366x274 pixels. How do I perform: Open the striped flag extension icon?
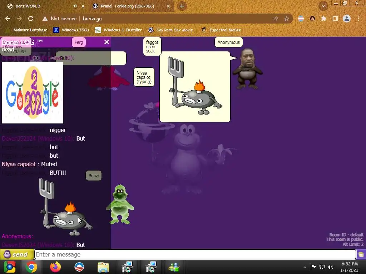pyautogui.click(x=301, y=19)
